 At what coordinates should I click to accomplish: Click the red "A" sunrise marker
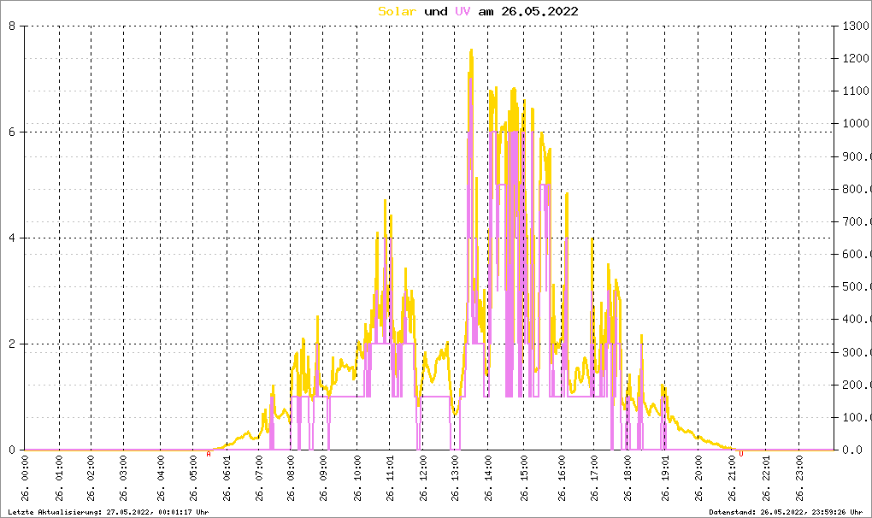pos(209,454)
